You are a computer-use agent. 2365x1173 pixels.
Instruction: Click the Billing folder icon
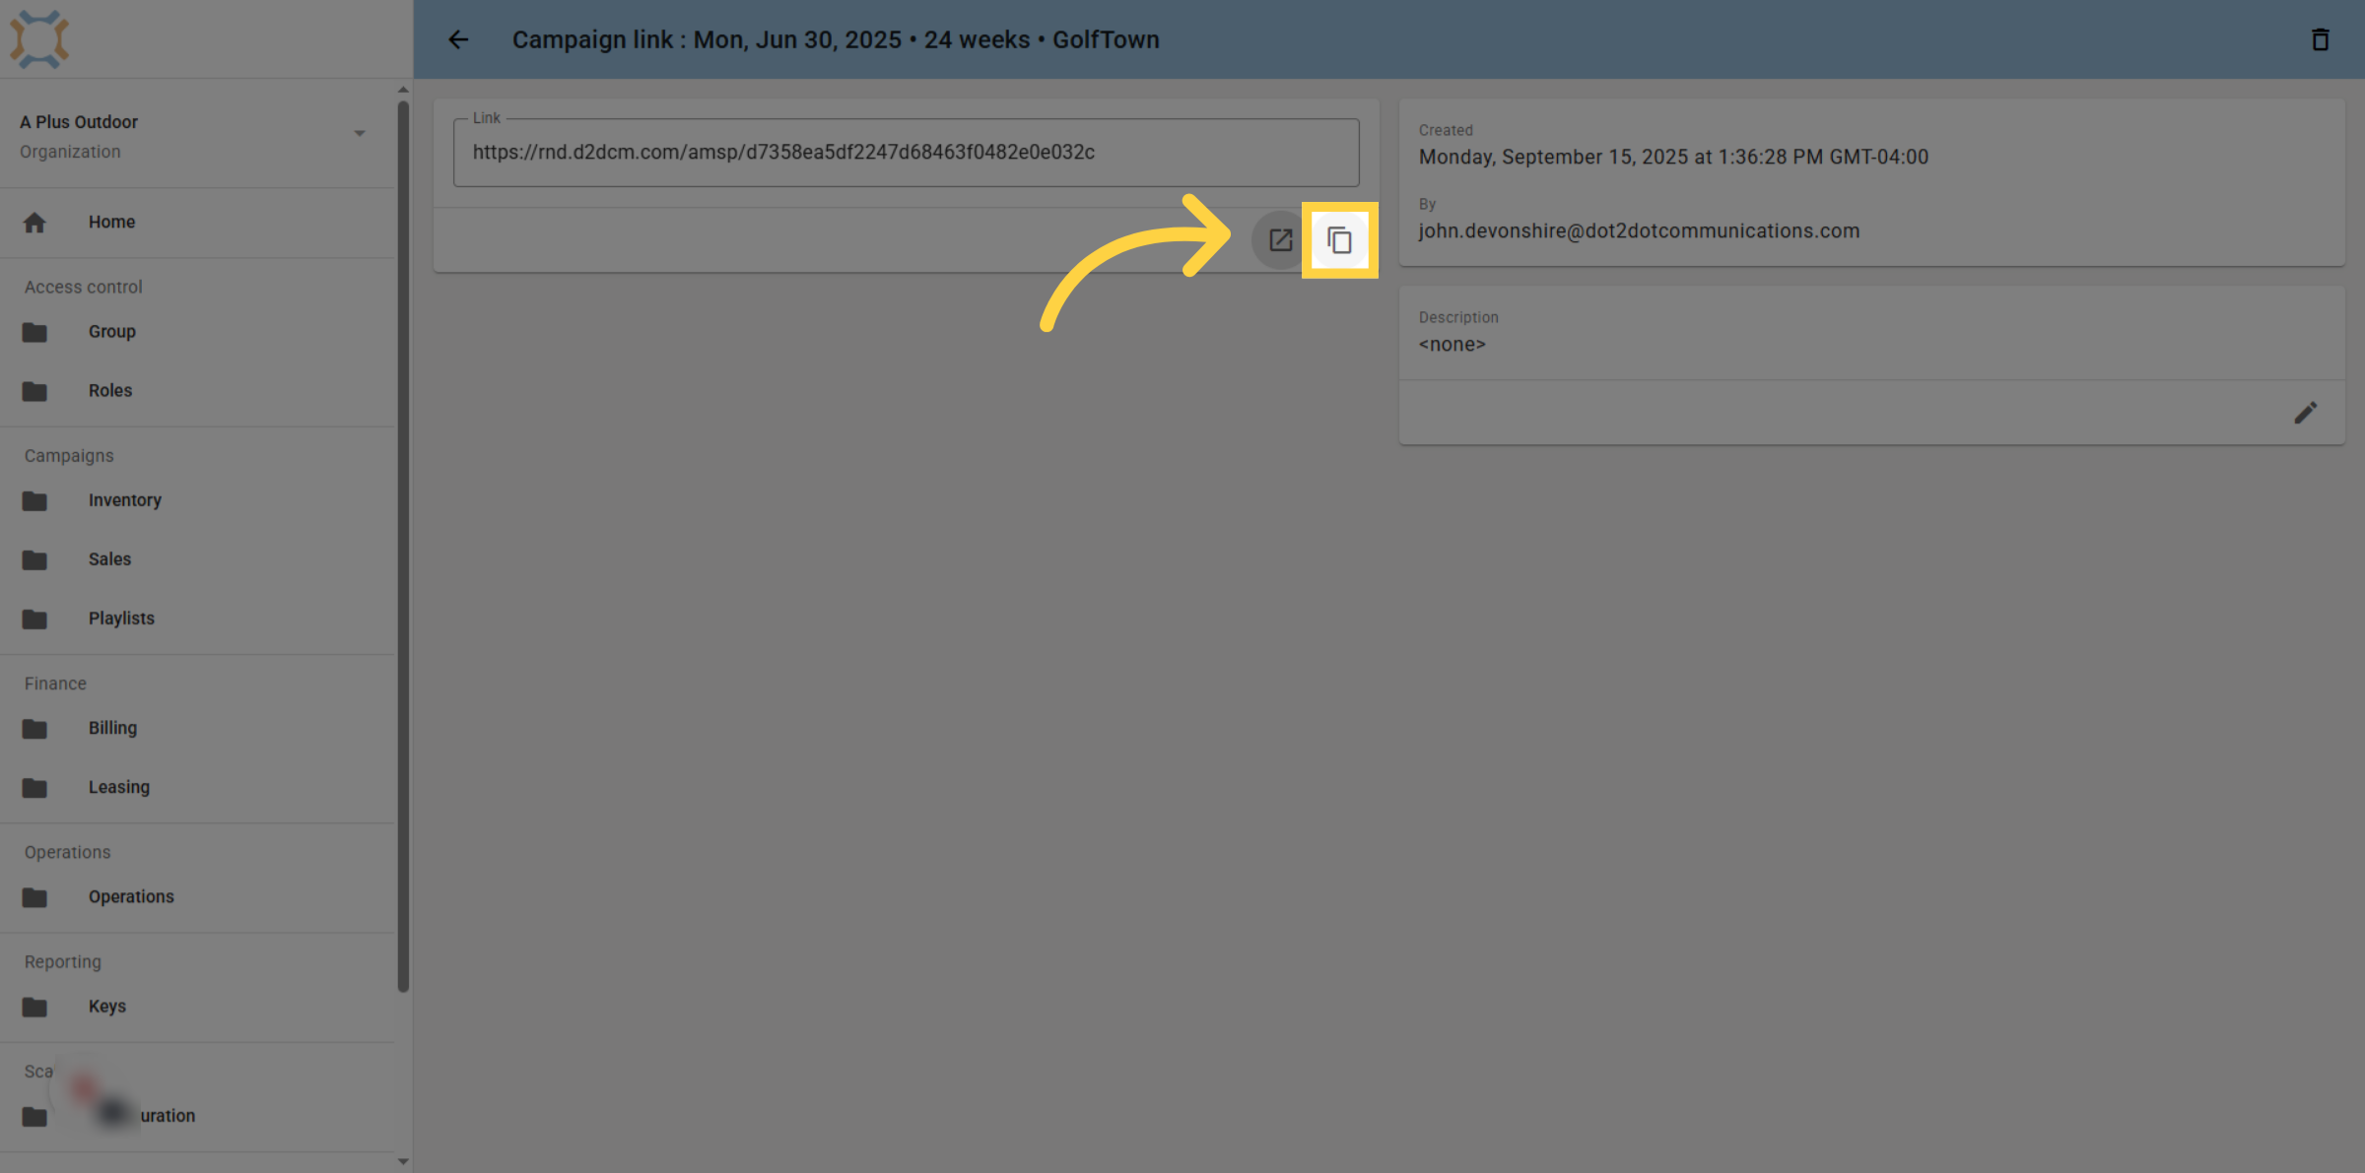click(x=34, y=728)
